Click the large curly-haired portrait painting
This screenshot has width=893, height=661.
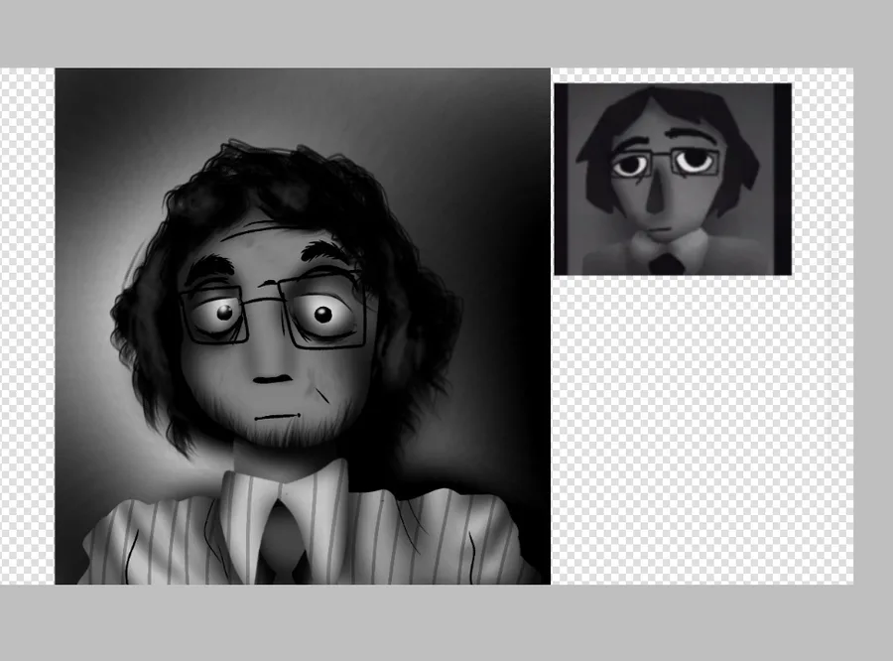(x=303, y=326)
